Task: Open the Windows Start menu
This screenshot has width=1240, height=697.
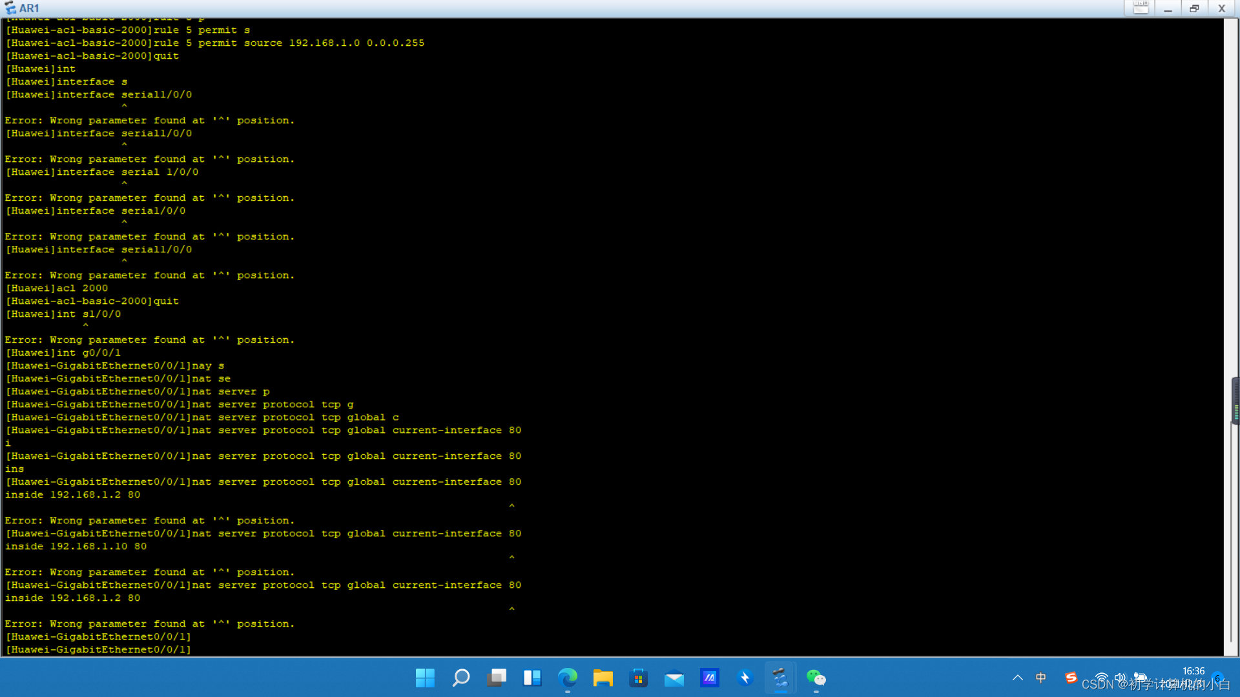Action: coord(425,678)
